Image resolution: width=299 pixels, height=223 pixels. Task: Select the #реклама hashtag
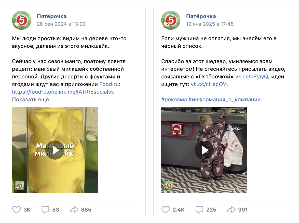pos(174,100)
